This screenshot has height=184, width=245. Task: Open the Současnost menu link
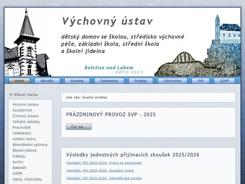[x=22, y=110]
